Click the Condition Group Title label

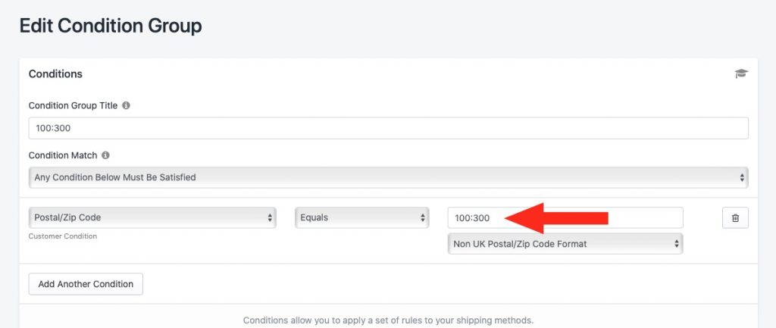click(74, 105)
